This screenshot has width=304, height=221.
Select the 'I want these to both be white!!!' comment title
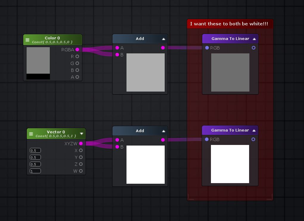[229, 24]
